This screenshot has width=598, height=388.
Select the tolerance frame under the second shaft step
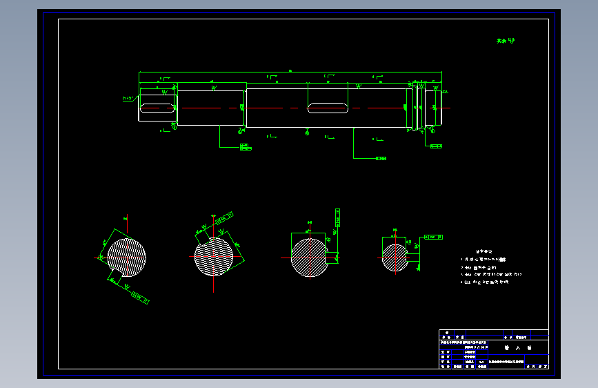pyautogui.click(x=246, y=147)
